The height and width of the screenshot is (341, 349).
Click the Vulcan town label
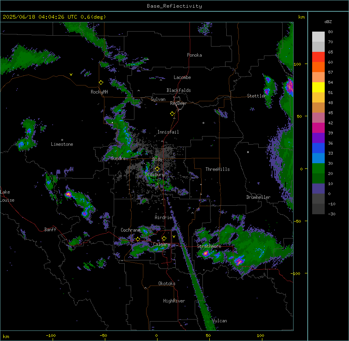(219, 321)
